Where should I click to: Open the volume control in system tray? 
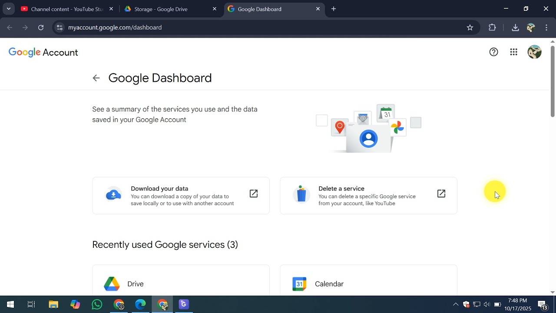click(486, 304)
